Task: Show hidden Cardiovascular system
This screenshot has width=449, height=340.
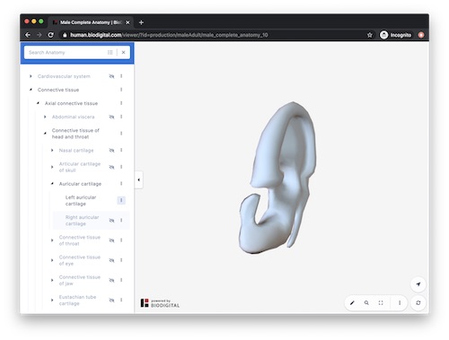Action: coord(111,76)
